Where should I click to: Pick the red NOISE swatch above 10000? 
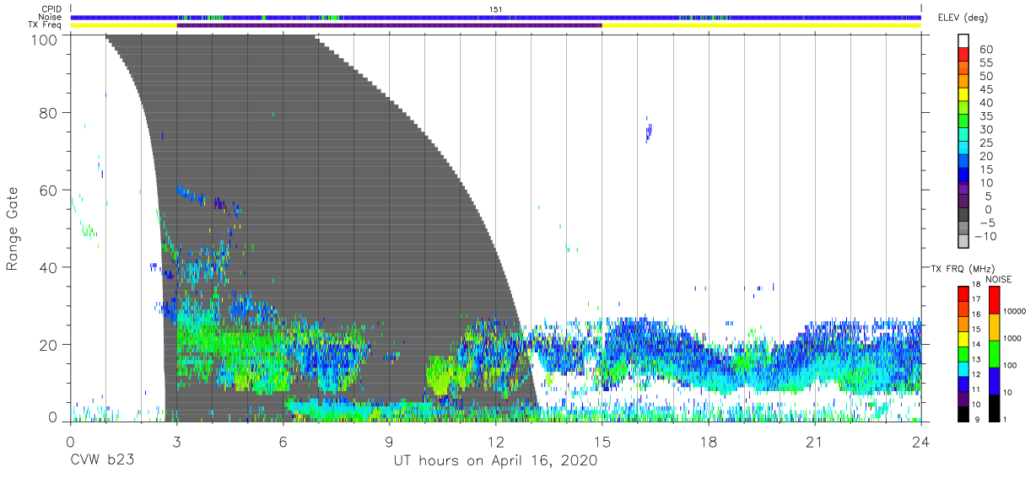click(993, 300)
